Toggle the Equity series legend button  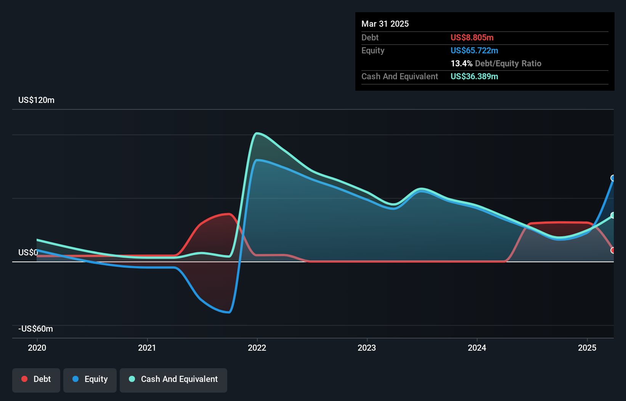(90, 380)
